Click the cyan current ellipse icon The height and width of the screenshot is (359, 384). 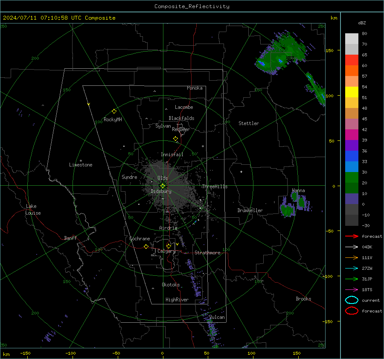[x=352, y=300]
